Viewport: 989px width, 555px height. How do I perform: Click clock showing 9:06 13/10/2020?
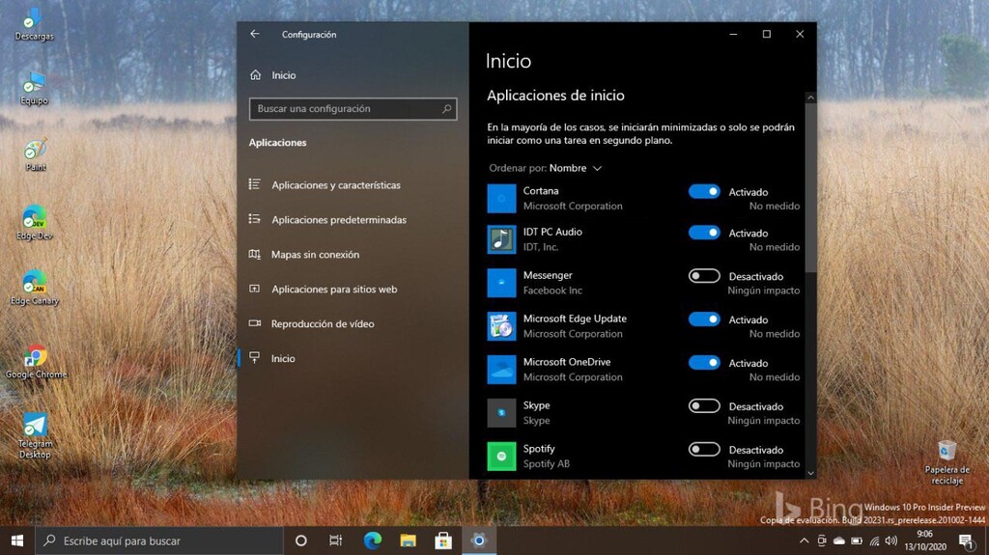[x=925, y=541]
